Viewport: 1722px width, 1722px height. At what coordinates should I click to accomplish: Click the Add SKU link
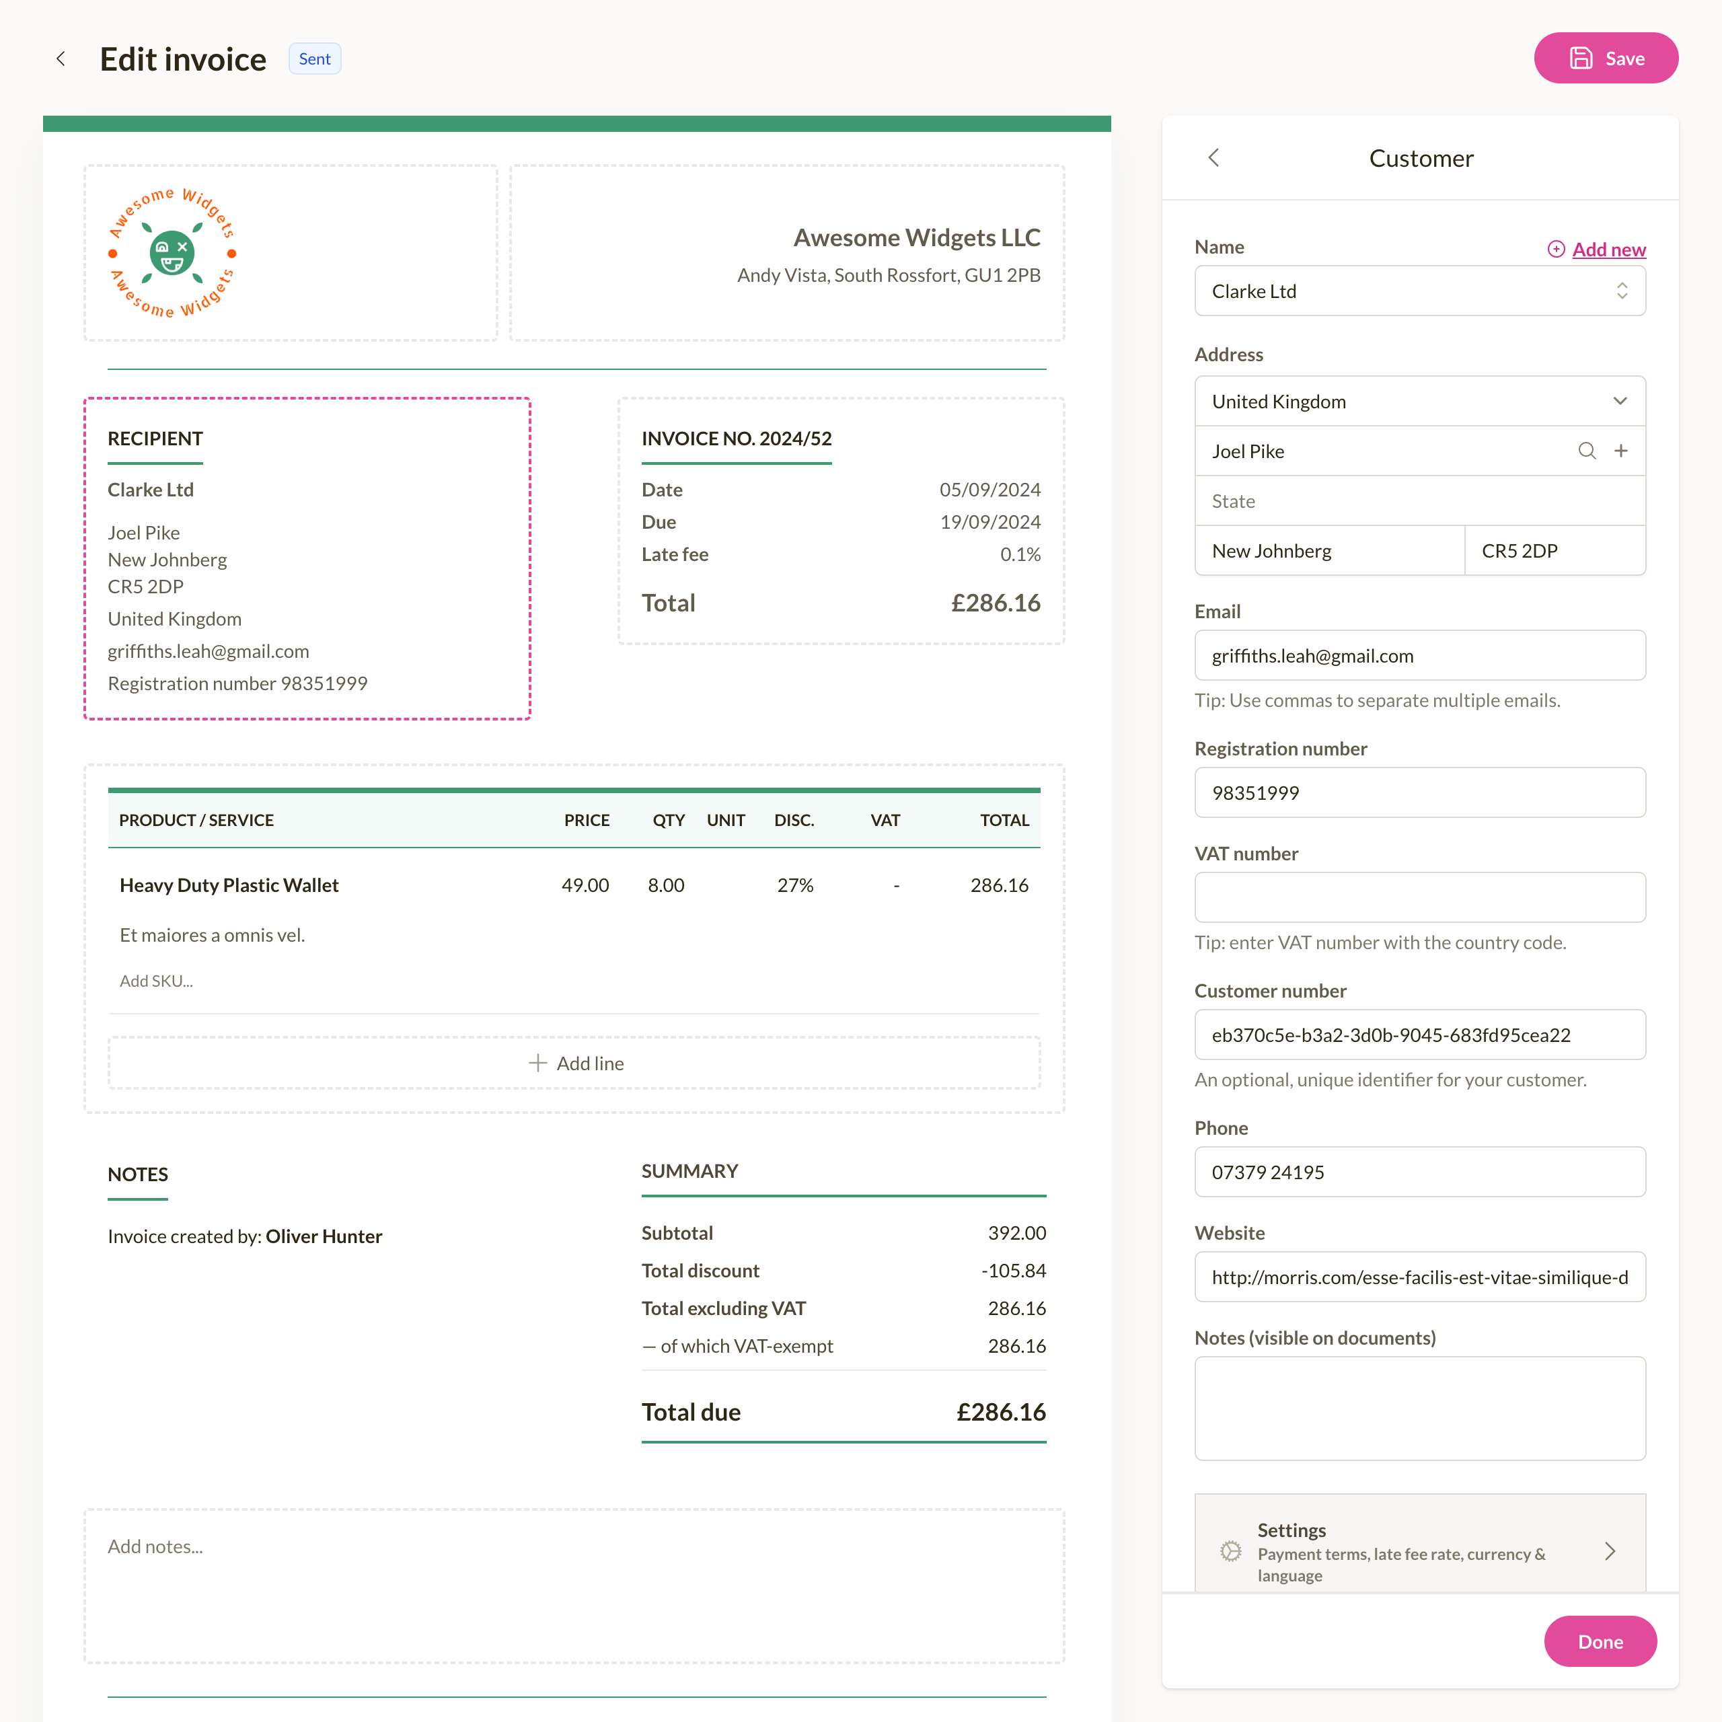[156, 981]
